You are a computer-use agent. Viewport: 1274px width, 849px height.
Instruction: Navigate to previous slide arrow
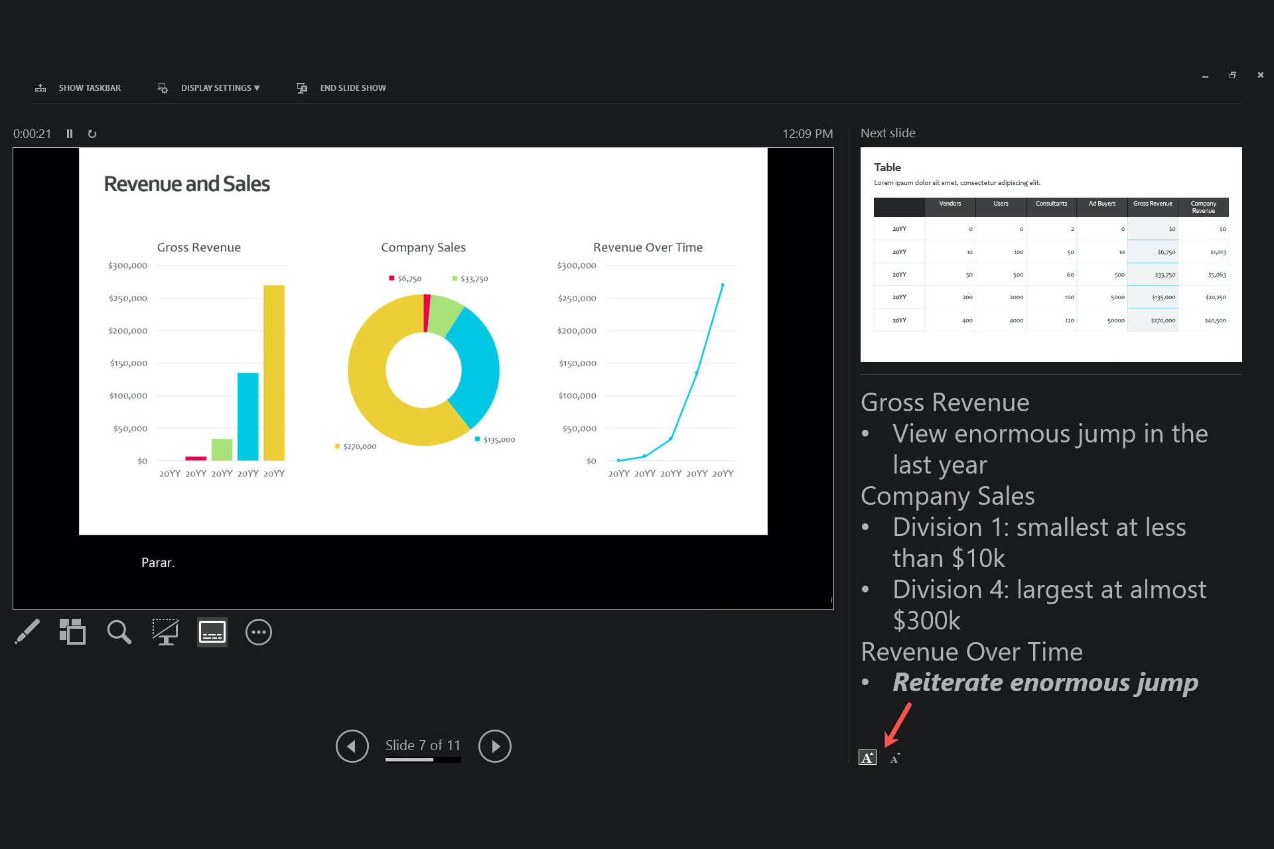point(352,746)
